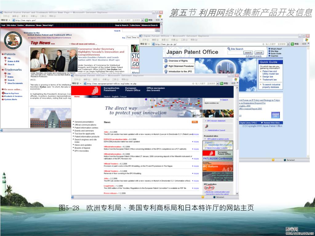Click the IE page icon in USPTO address bar

(x=14, y=20)
